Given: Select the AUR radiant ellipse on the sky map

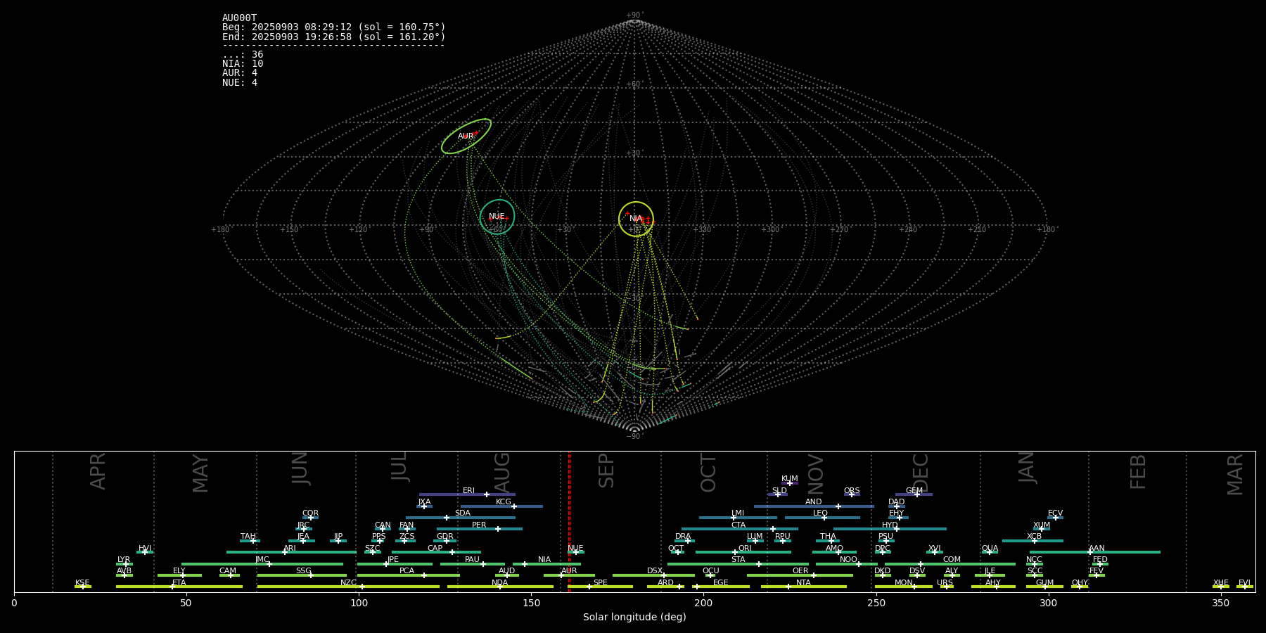Looking at the screenshot, I should coord(466,136).
